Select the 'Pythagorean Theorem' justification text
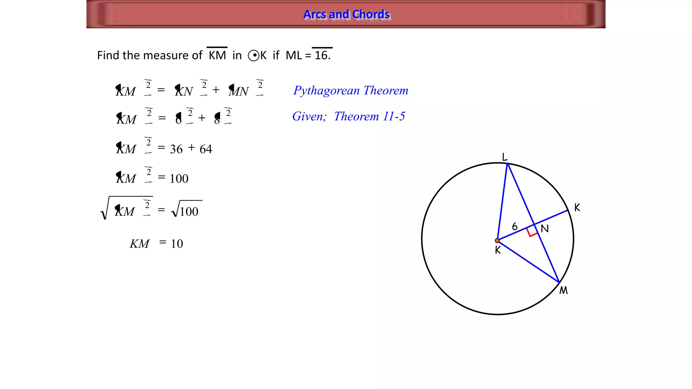Screen dimensions: 692x389 coord(351,90)
